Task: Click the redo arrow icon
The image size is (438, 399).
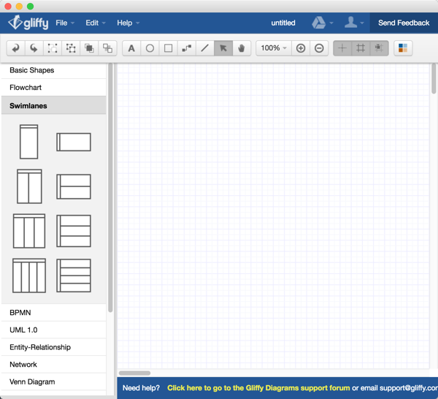Action: click(x=34, y=48)
